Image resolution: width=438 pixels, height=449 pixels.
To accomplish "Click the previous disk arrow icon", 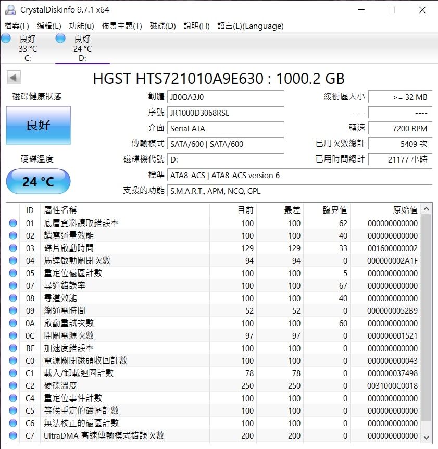I will click(14, 78).
